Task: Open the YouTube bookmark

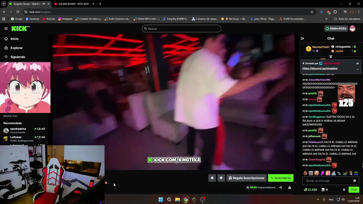Action: (x=49, y=19)
